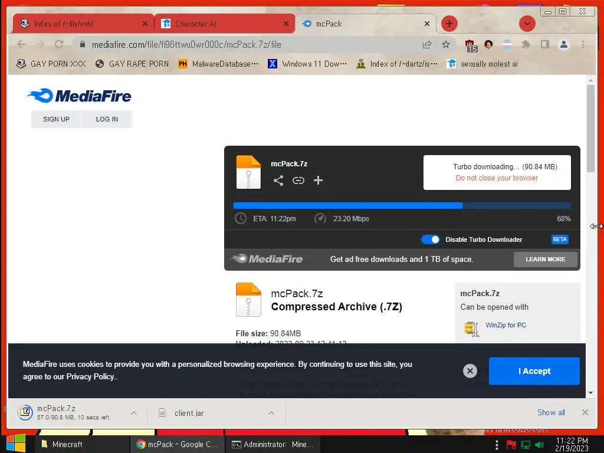Click the red flag tray icon

pyautogui.click(x=511, y=445)
